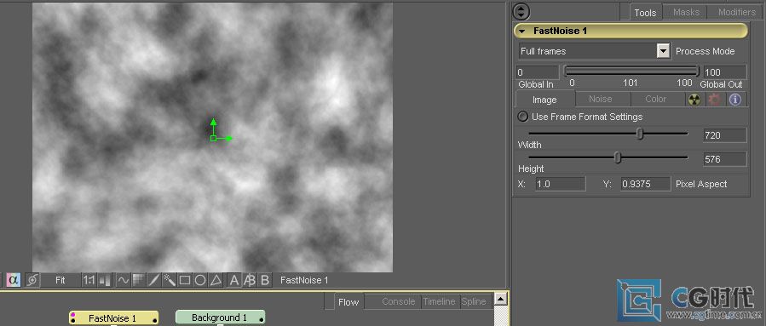The width and height of the screenshot is (766, 326).
Task: Open the red gear script tab
Action: click(715, 99)
